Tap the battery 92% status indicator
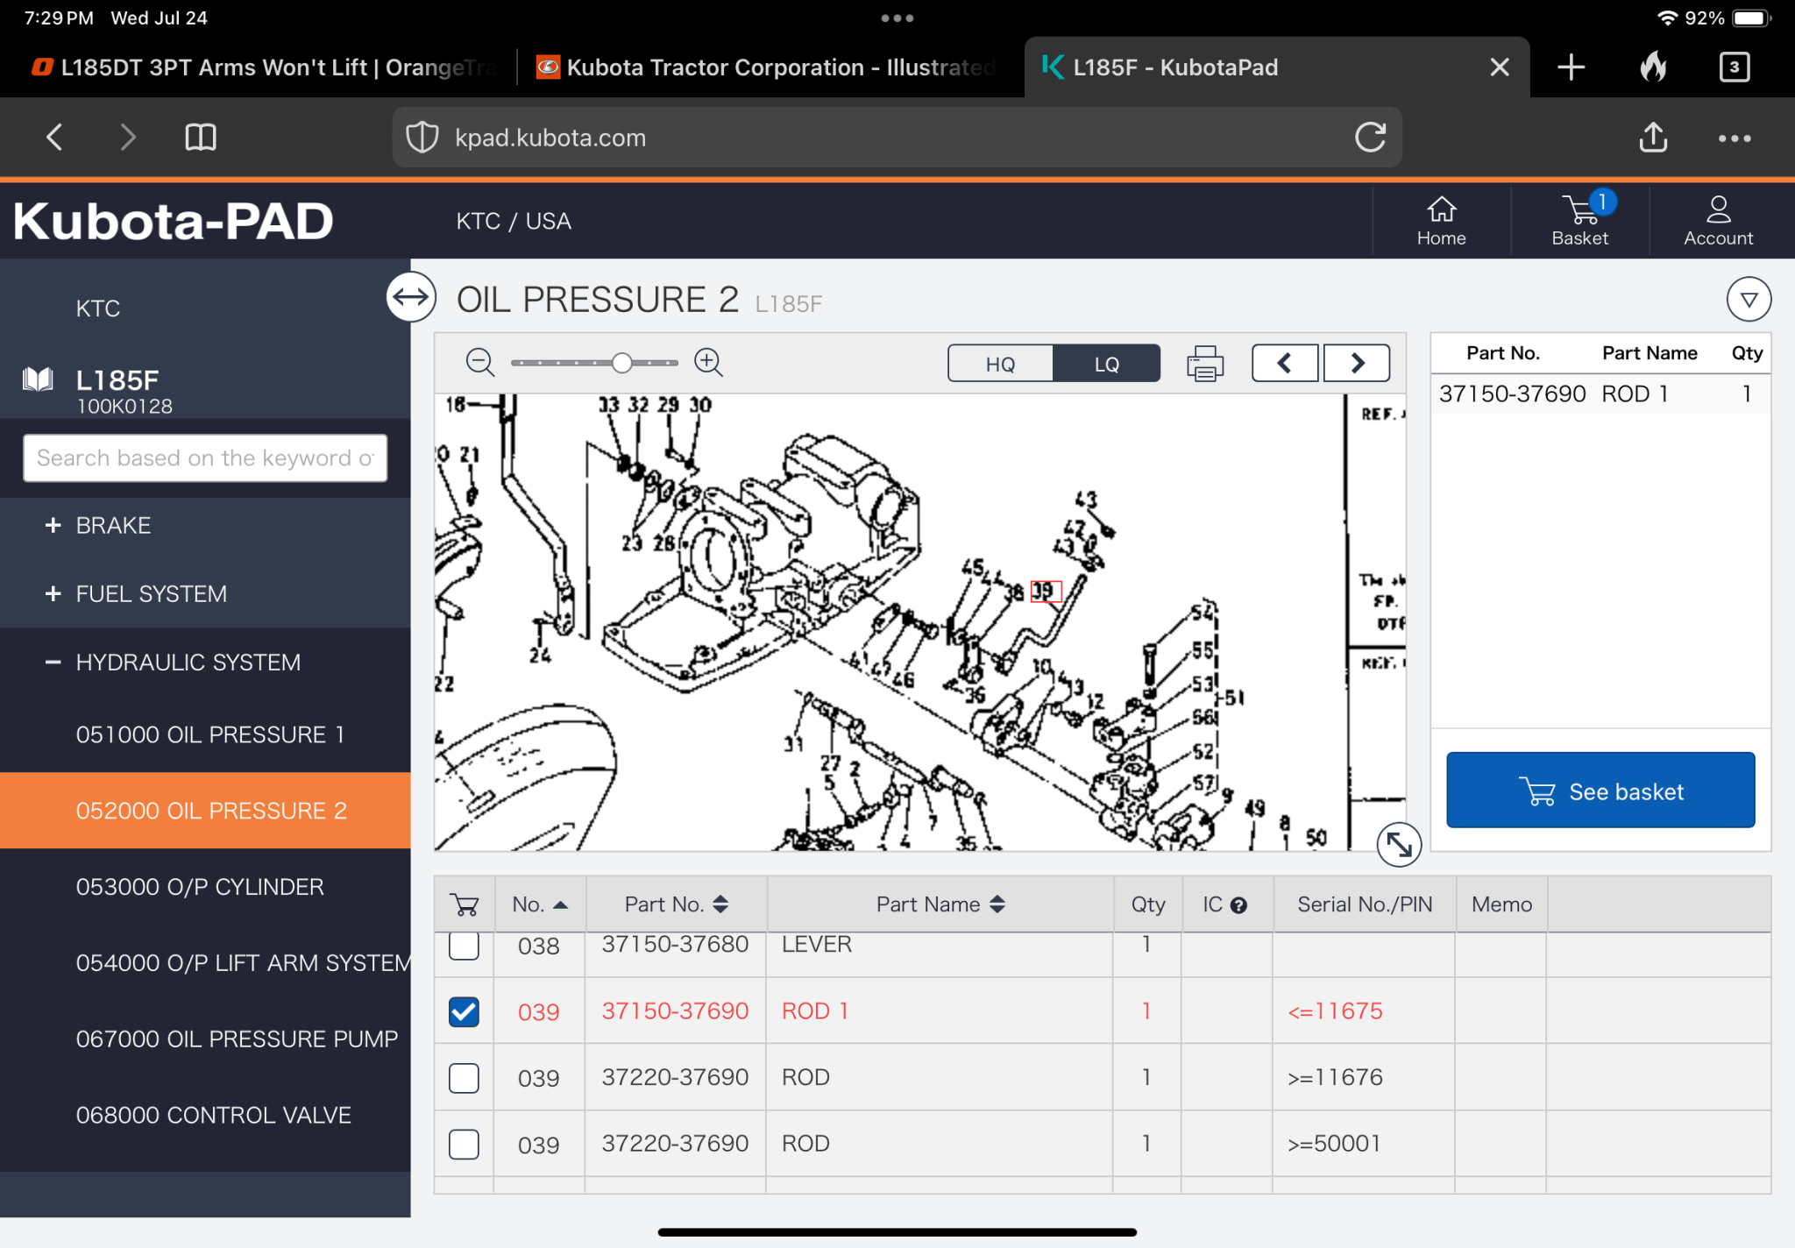The width and height of the screenshot is (1795, 1248). [x=1727, y=18]
